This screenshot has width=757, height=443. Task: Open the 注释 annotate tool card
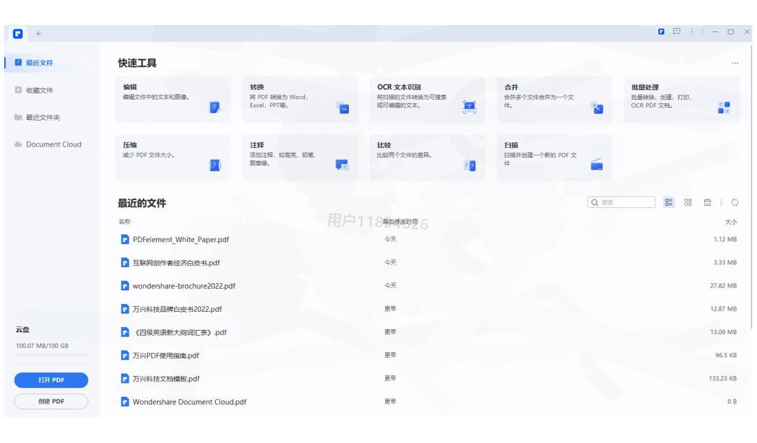click(300, 158)
